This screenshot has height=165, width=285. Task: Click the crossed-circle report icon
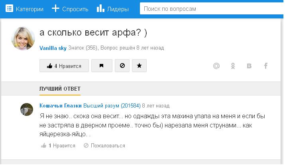coord(122,66)
